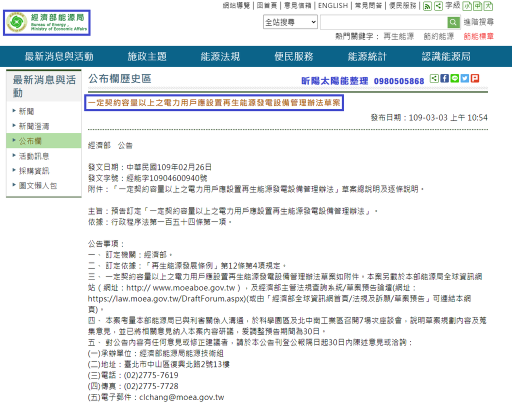
Task: Click the 發文日期 中華民國109年02月26日 line
Action: (150, 167)
